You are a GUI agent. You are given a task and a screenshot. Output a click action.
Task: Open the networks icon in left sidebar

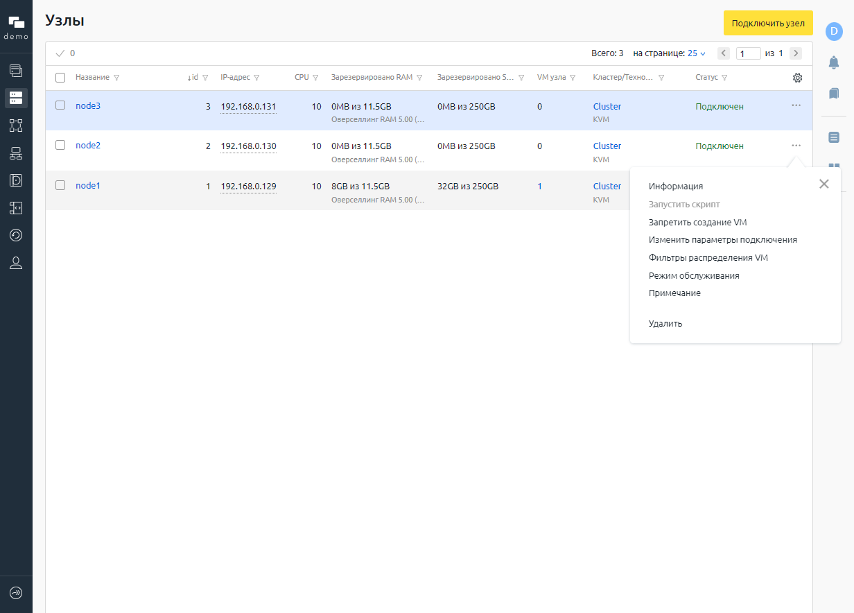pyautogui.click(x=16, y=153)
